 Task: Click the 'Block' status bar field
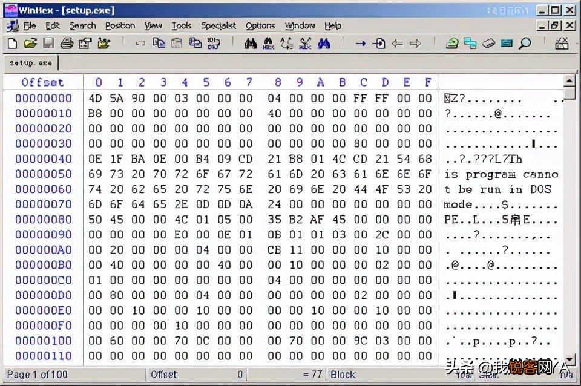click(x=343, y=375)
